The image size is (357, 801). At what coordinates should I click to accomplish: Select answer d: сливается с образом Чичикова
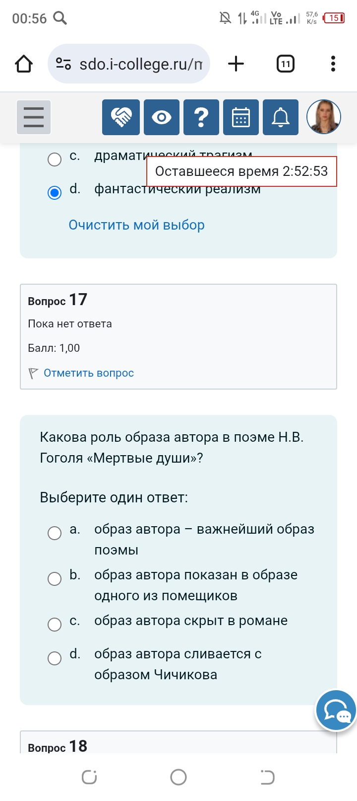[55, 658]
